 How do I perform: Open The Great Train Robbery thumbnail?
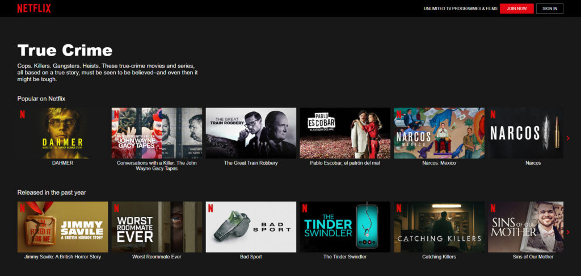[251, 133]
